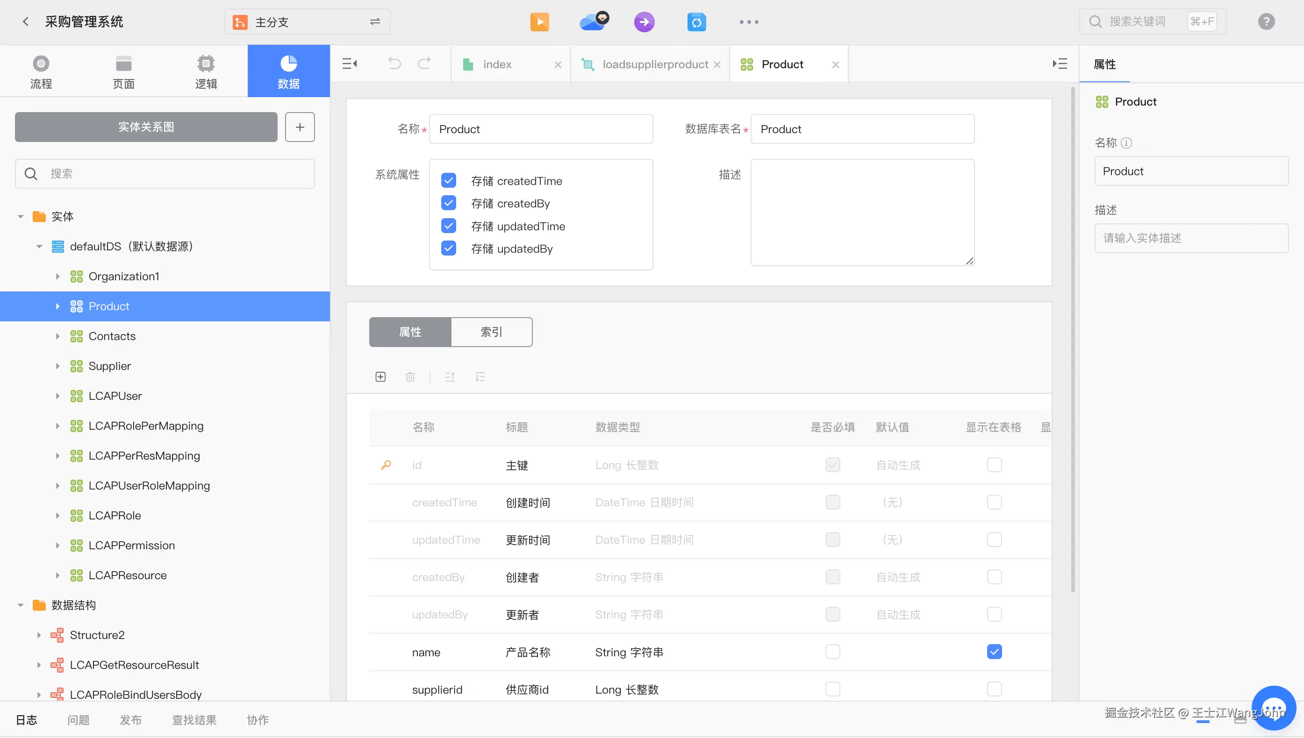Uncheck show-in-table for name attribute
This screenshot has height=738, width=1304.
pos(994,652)
